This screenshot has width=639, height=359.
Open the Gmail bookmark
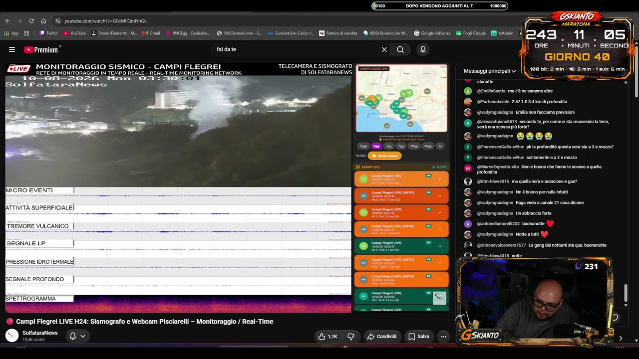click(x=151, y=33)
